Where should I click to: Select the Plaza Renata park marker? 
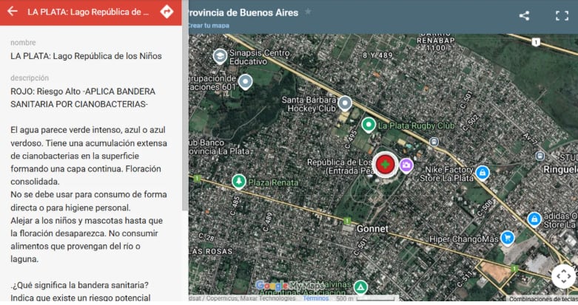click(238, 182)
